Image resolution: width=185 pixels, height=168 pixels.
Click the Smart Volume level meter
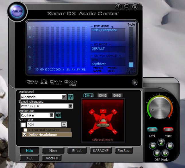131,47
